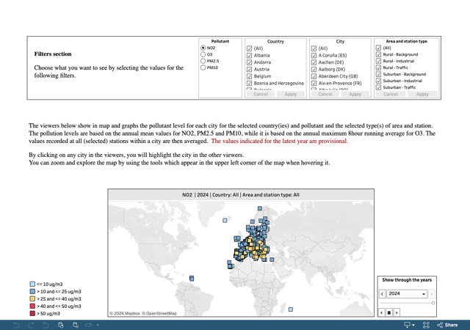The width and height of the screenshot is (470, 330).
Task: Uncheck Albania in Country filter
Action: [x=249, y=56]
